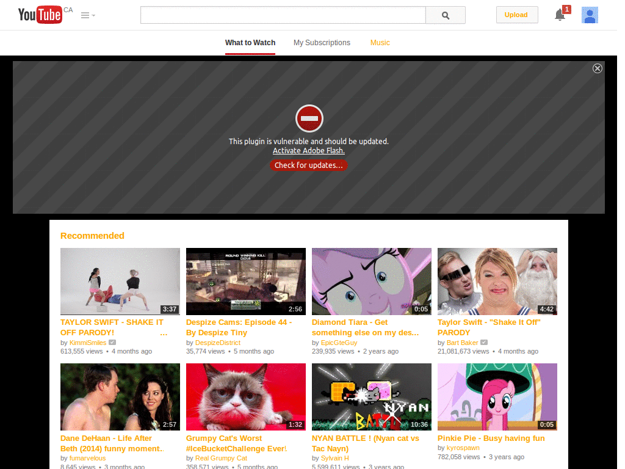Viewport: 625px width, 469px height.
Task: Switch to What to Watch tab
Action: [250, 43]
